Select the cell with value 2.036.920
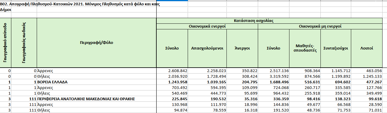This screenshot has height=113, width=387. point(172,77)
